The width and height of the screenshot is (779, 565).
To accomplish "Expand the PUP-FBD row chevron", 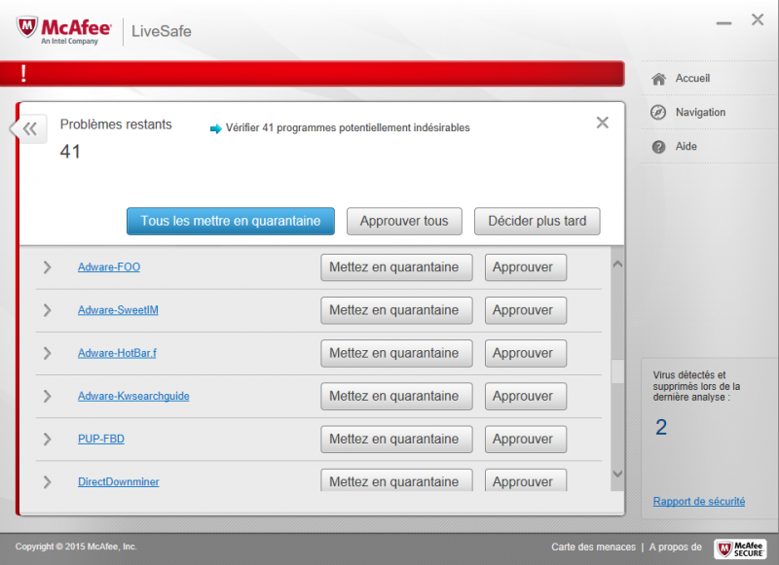I will [x=47, y=439].
